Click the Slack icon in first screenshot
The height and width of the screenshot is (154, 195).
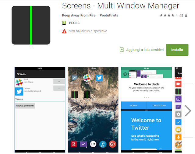click(19, 82)
